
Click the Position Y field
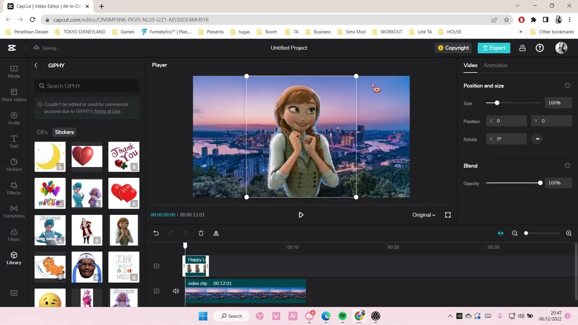(x=551, y=121)
